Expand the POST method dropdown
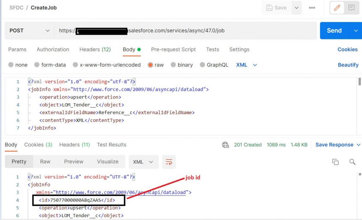 point(30,30)
